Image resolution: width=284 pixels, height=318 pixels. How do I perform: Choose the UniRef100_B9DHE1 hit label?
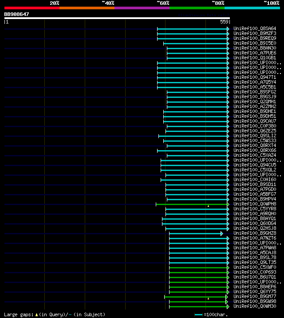click(255, 111)
